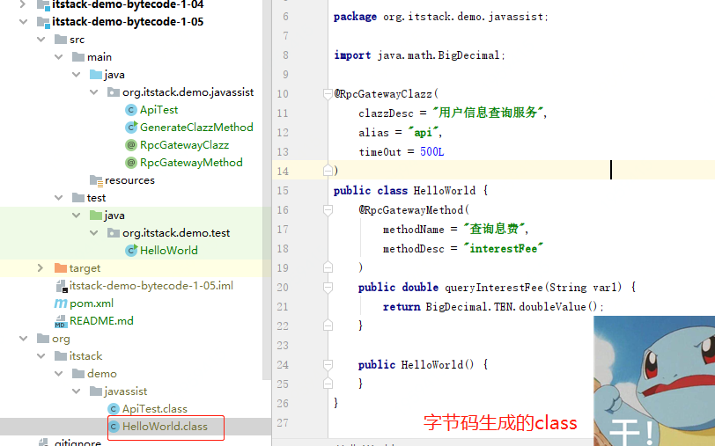Click the javassist folder icon

click(x=96, y=391)
